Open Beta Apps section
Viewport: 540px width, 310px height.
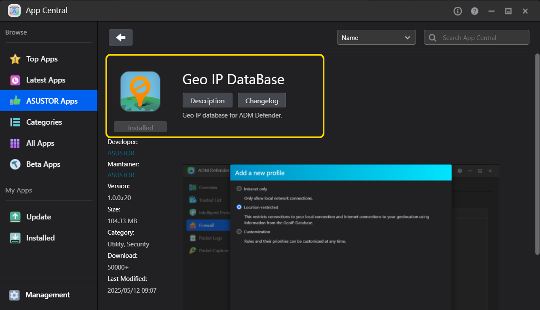point(49,164)
